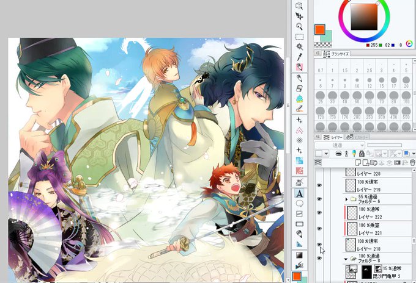Select the Text (A) tool
This screenshot has height=283, width=416.
click(299, 193)
